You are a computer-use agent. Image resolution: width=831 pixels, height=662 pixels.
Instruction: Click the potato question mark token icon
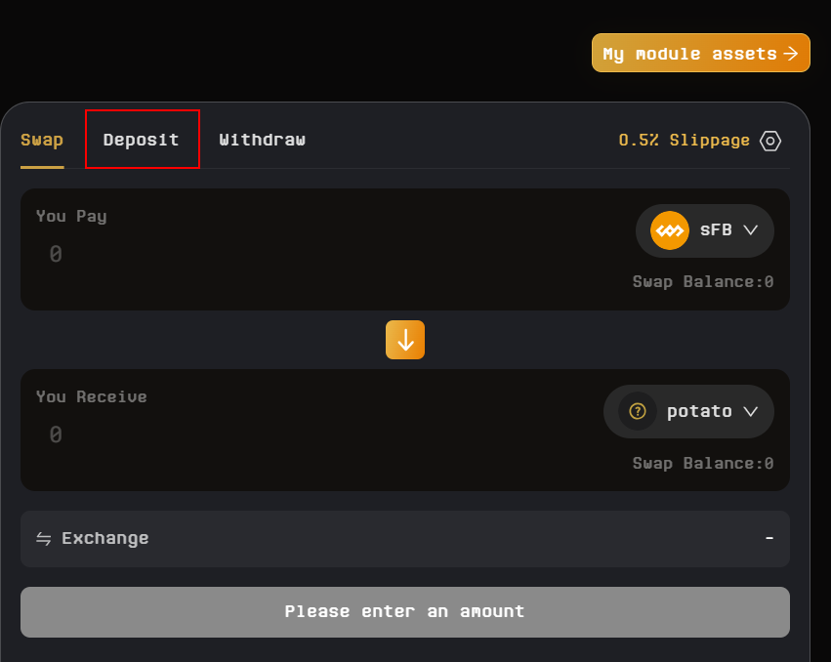point(638,412)
